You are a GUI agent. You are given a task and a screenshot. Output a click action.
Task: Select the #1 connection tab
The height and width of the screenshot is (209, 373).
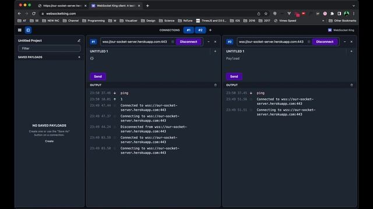188,30
